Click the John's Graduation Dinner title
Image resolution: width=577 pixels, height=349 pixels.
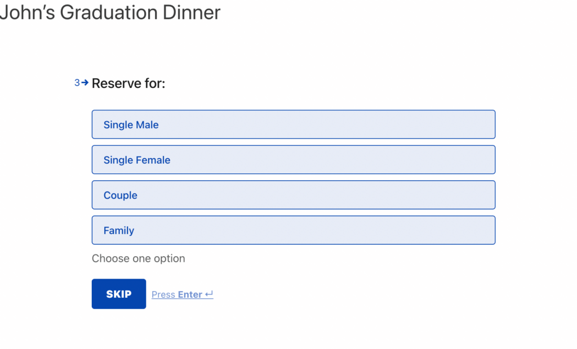tap(110, 12)
